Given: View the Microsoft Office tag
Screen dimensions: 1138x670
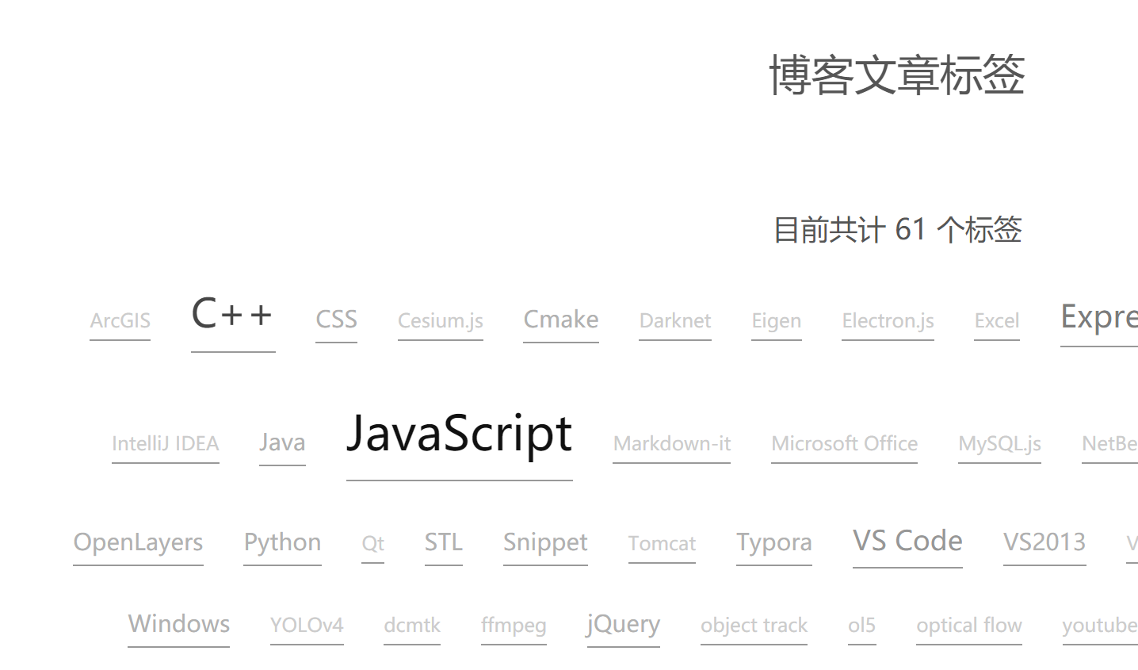Looking at the screenshot, I should click(x=844, y=443).
